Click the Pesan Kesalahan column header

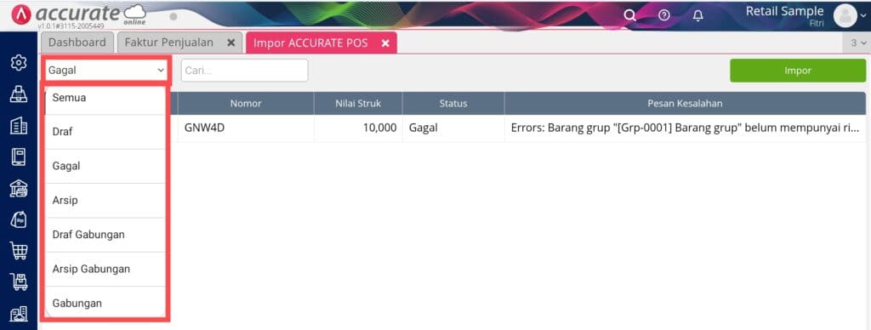coord(685,103)
